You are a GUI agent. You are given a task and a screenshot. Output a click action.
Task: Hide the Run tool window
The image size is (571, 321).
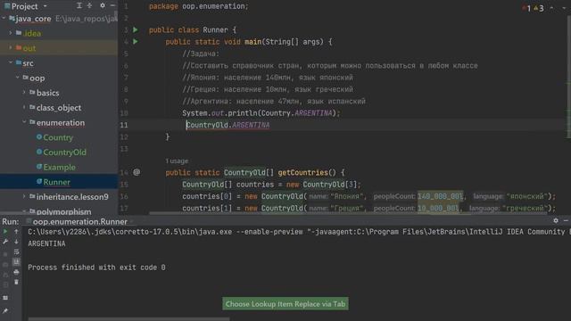point(566,220)
